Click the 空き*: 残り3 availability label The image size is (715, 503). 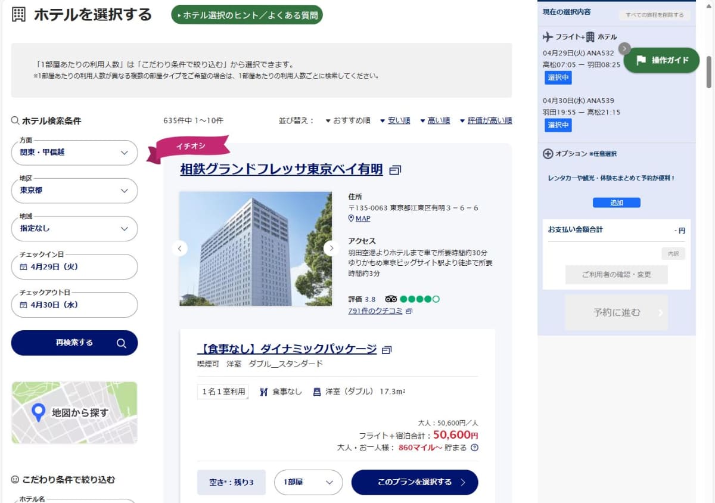231,482
